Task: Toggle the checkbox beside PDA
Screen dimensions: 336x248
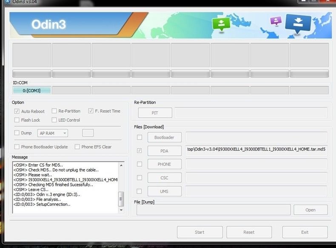Action: pyautogui.click(x=140, y=151)
